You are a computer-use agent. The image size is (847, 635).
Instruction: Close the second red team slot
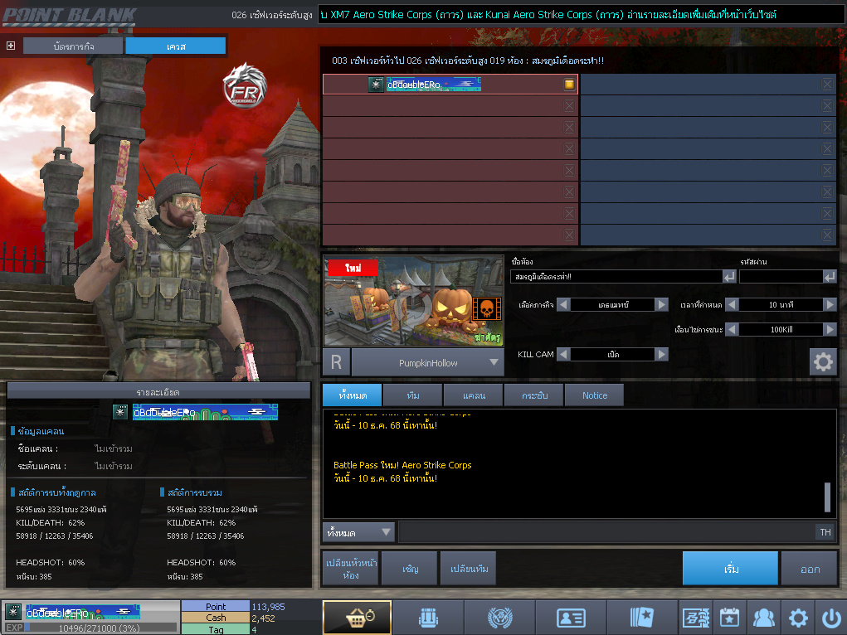[x=569, y=106]
